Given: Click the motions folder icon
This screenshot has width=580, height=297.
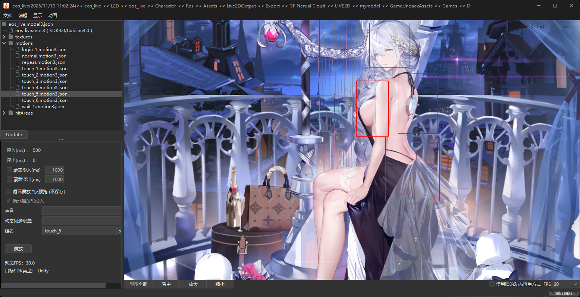Looking at the screenshot, I should coord(11,43).
